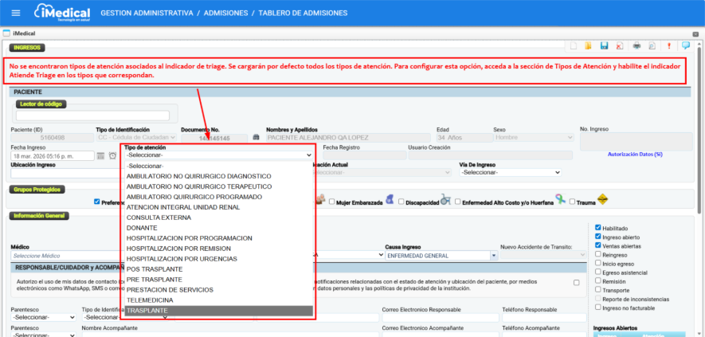Expand the Vía De Ingreso dropdown
The width and height of the screenshot is (705, 337).
pos(510,172)
